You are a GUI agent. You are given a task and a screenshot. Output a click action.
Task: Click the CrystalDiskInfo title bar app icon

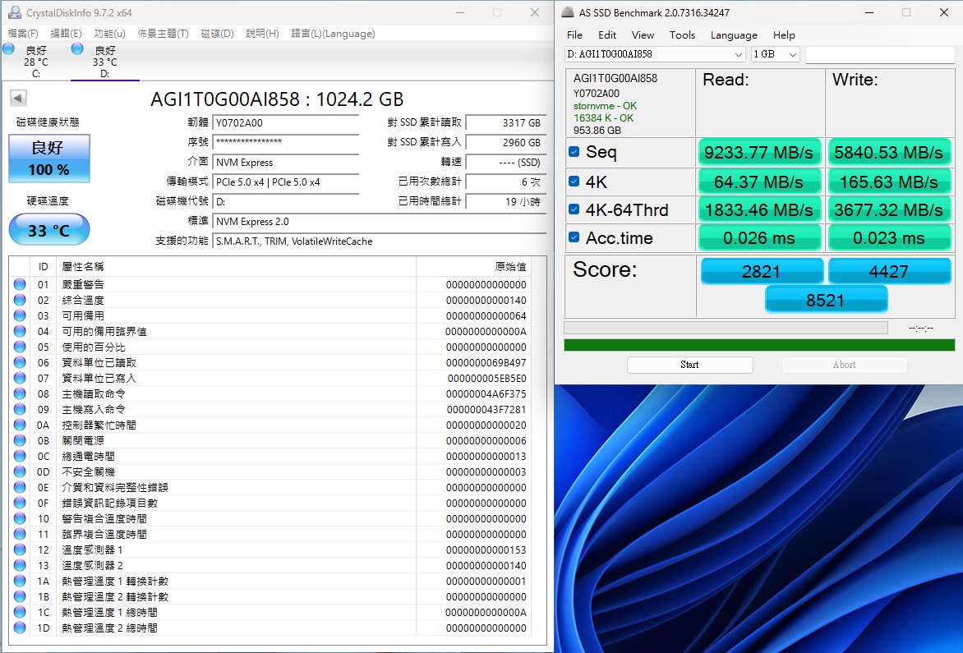pos(14,12)
